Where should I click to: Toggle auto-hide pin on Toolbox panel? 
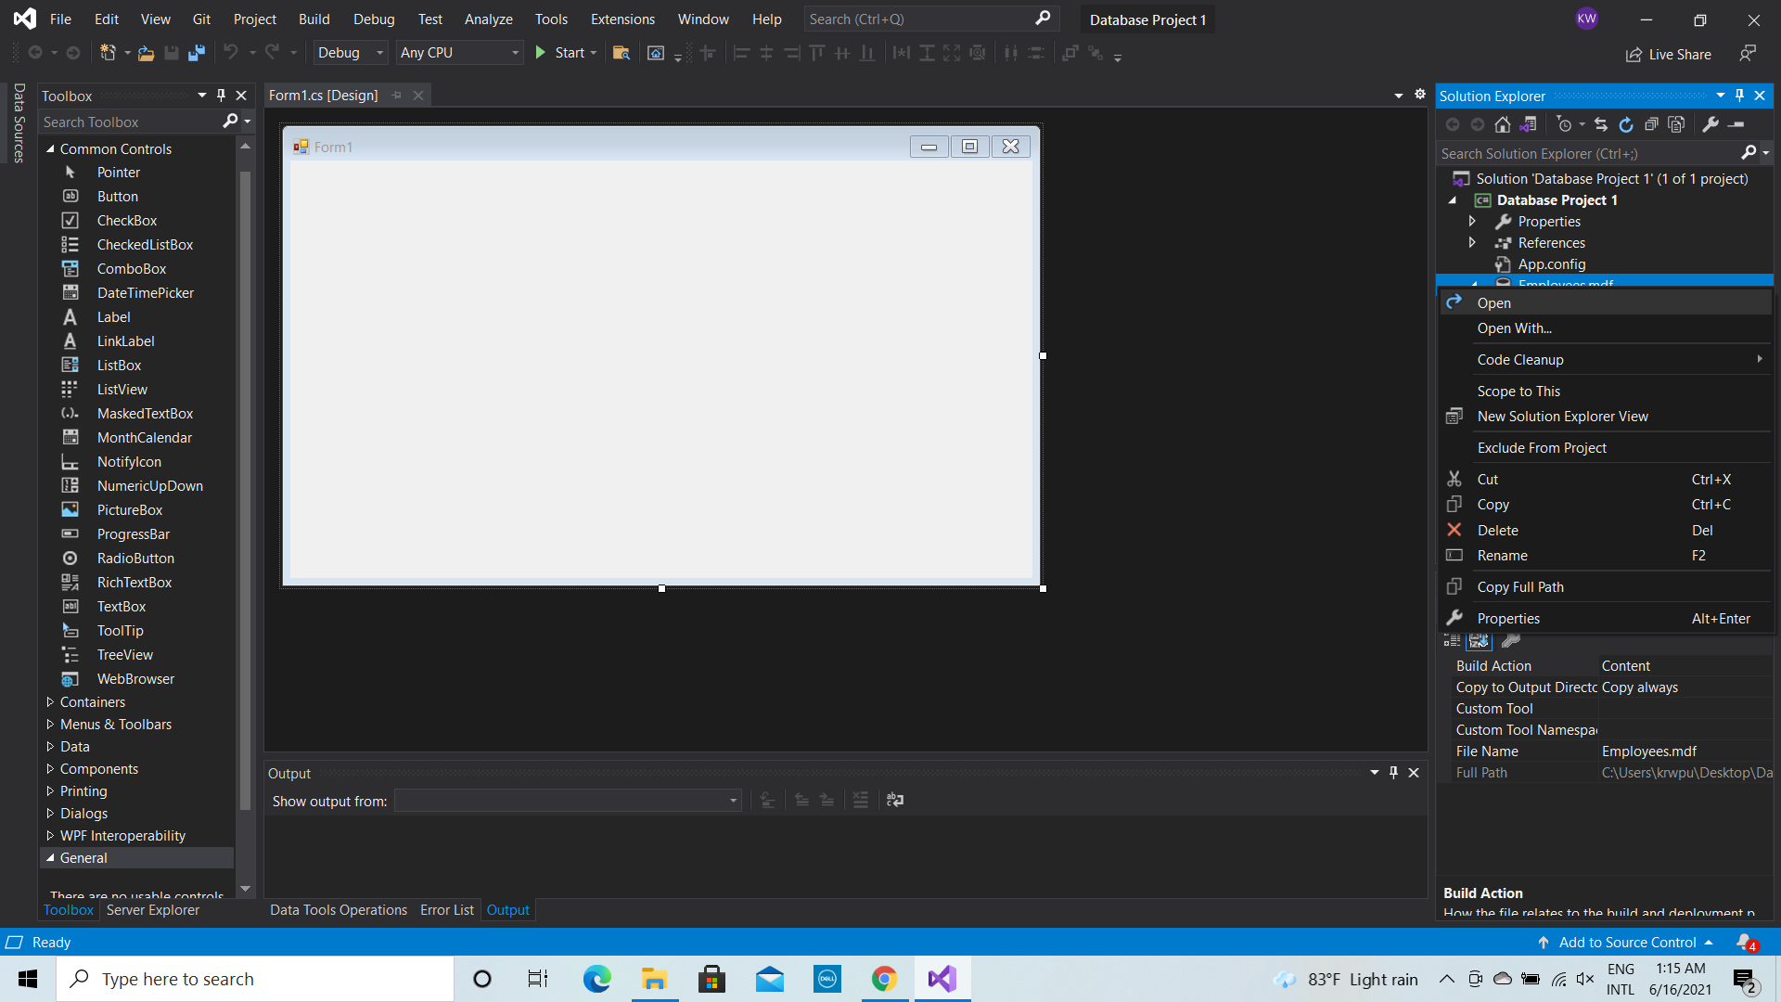pos(221,96)
